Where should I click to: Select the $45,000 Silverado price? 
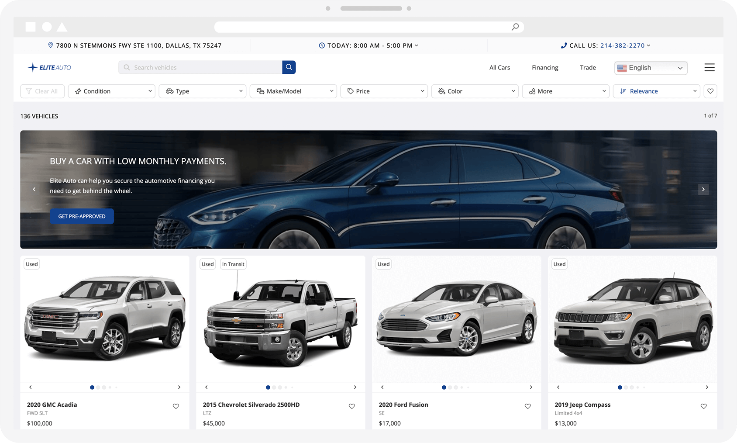tap(214, 423)
